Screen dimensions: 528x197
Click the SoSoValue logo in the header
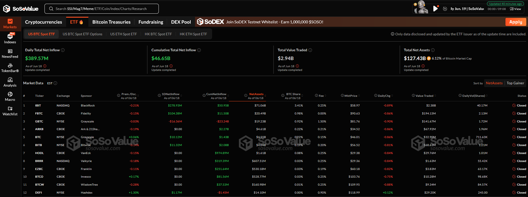[21, 9]
